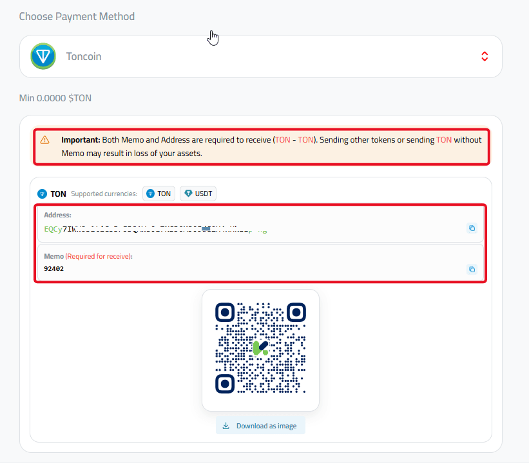Click the address text starting with EQCy
Image resolution: width=529 pixels, height=469 pixels.
click(155, 230)
